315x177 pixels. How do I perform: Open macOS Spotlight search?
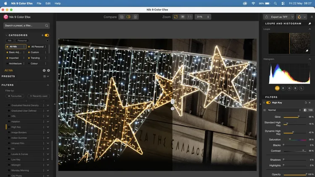[275, 3]
